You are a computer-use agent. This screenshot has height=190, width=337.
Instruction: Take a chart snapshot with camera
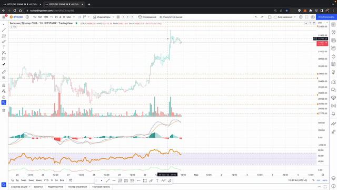[x=313, y=17]
